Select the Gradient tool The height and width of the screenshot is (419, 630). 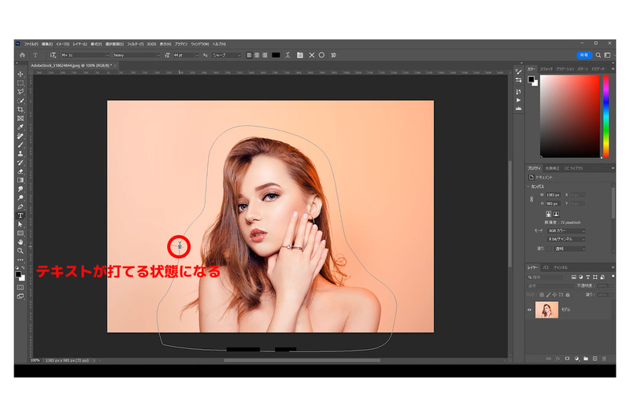20,180
